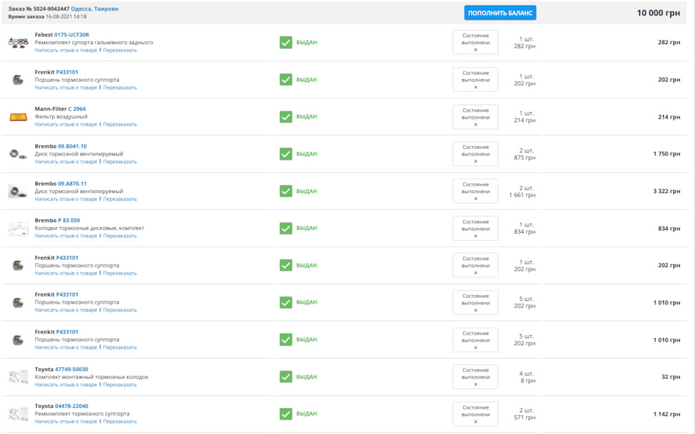Write a review for Mann-Filter C 2964
The height and width of the screenshot is (434, 695).
coord(66,124)
